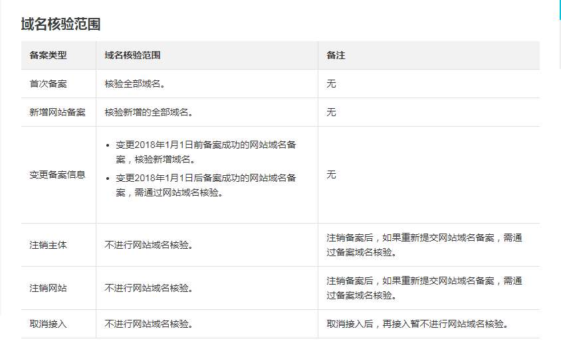Viewport: 561px width, 349px height.
Task: Click the bullet about 2018年1月1日前 备案
Action: pos(205,152)
